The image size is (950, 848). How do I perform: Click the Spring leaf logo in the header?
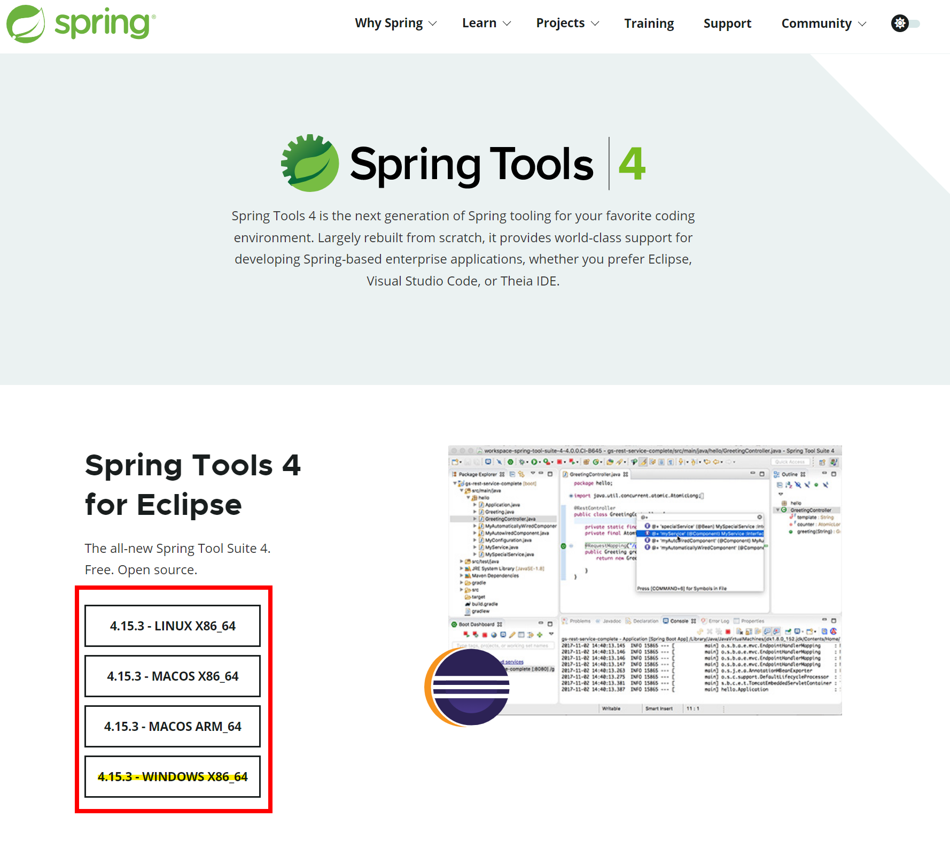26,24
